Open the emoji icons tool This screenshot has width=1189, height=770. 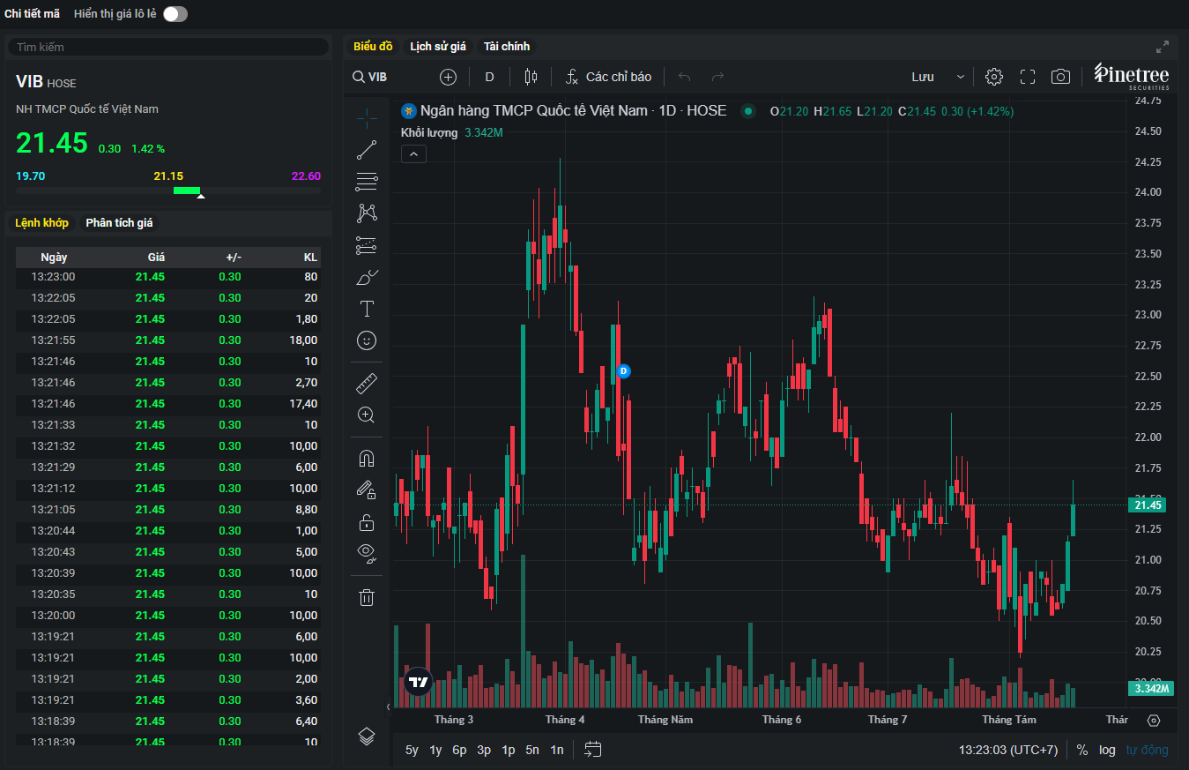(x=367, y=340)
